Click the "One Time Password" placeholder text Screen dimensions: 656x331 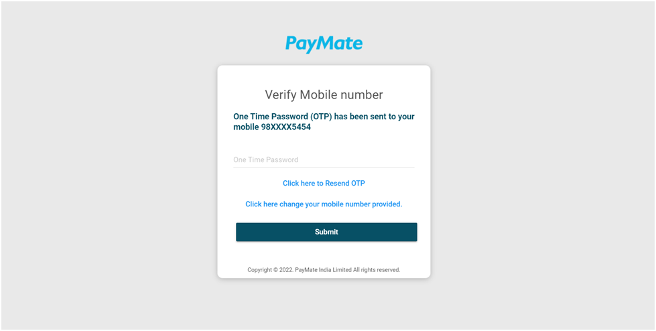[265, 160]
